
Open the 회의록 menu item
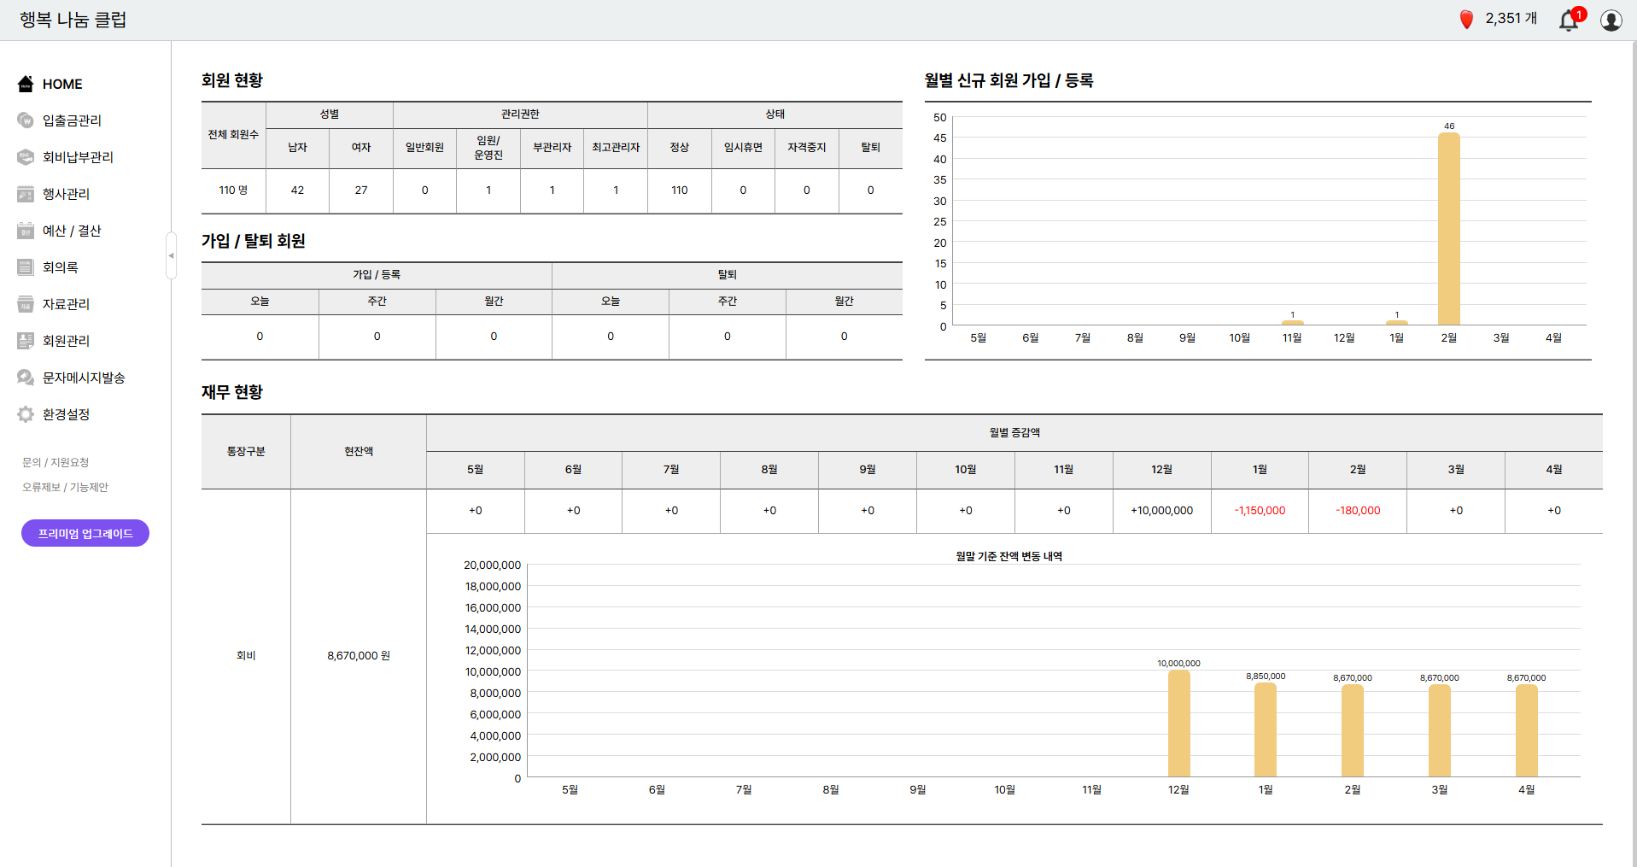[x=60, y=267]
